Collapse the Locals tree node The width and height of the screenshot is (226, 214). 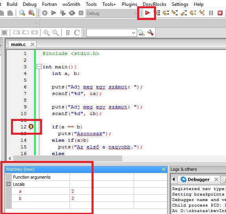pyautogui.click(x=9, y=184)
